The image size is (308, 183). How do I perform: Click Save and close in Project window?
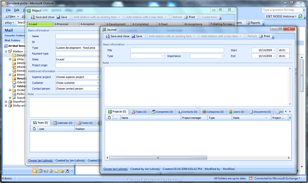point(43,17)
